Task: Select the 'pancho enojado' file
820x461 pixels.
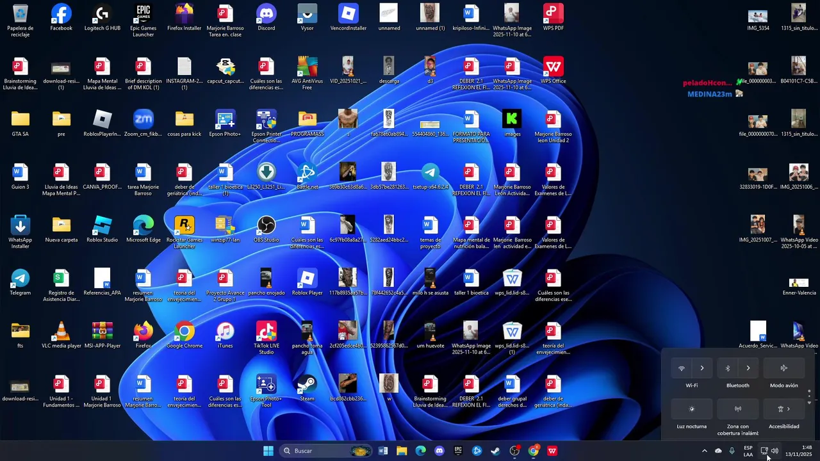Action: [266, 282]
